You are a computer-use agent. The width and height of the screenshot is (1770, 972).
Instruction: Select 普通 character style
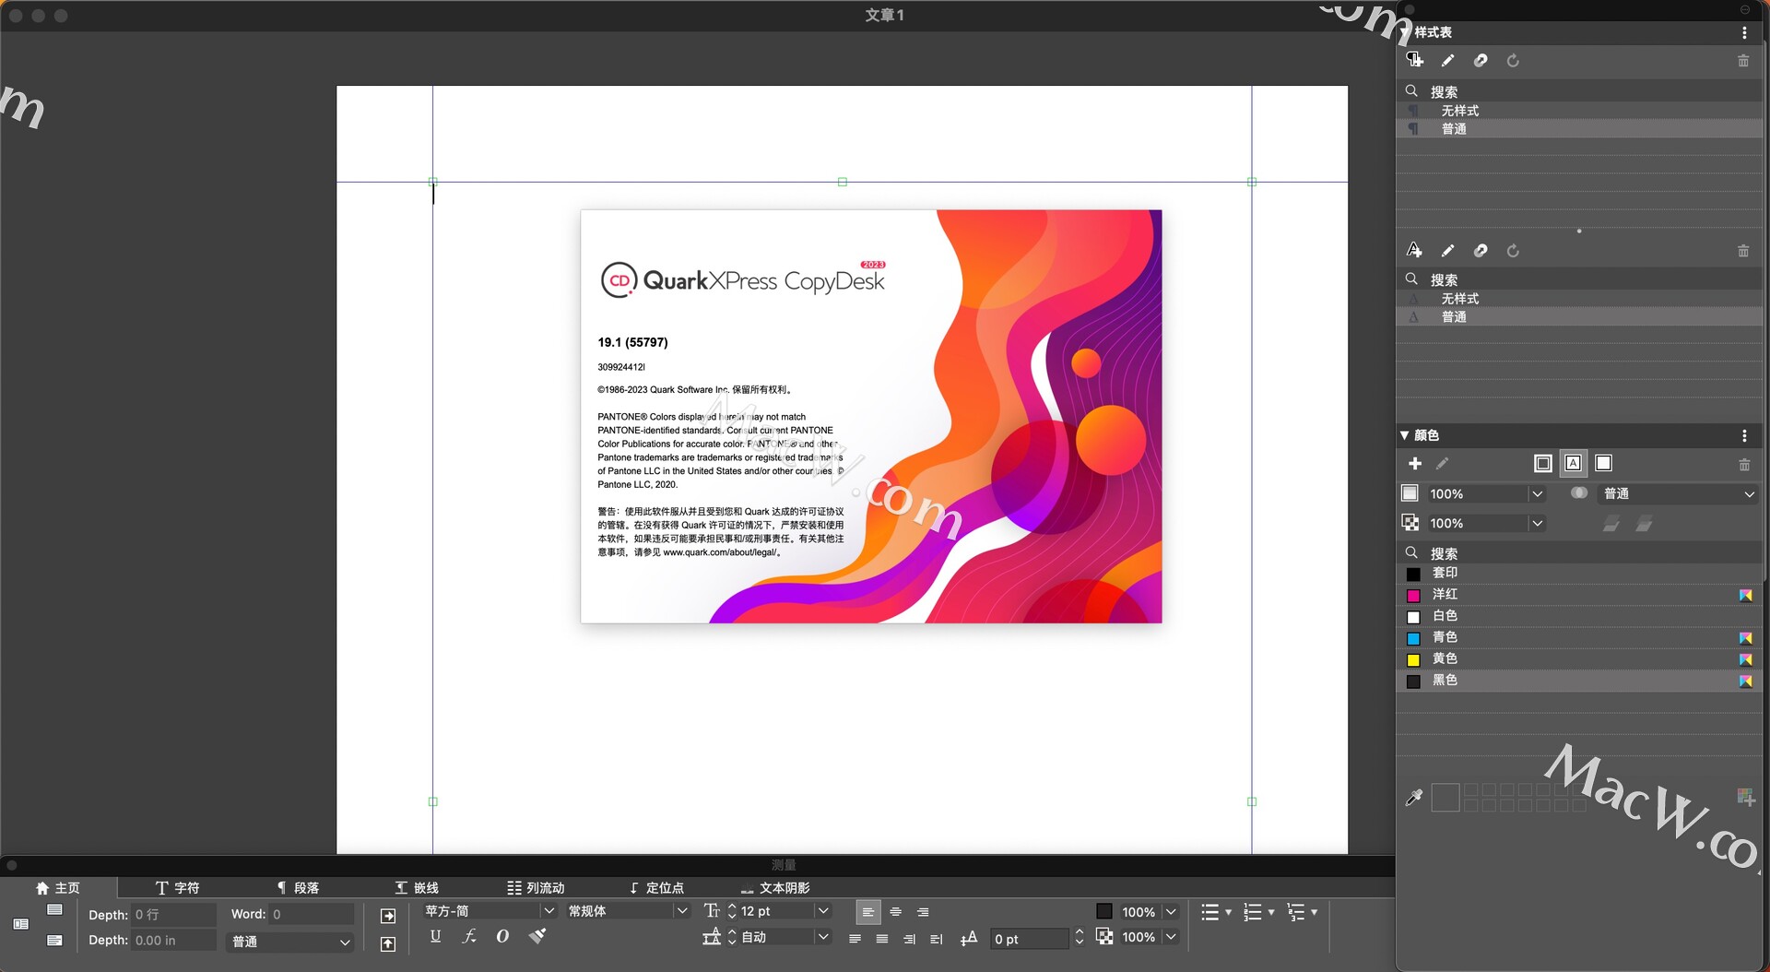1579,317
